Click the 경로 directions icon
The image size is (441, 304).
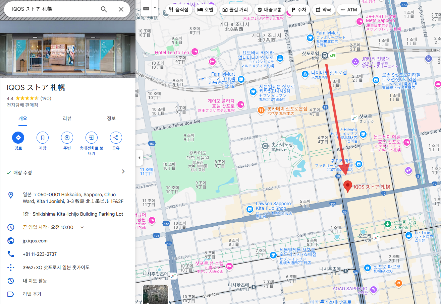[18, 138]
